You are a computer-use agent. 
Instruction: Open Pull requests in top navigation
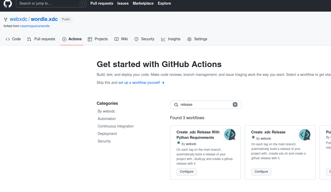tap(102, 3)
